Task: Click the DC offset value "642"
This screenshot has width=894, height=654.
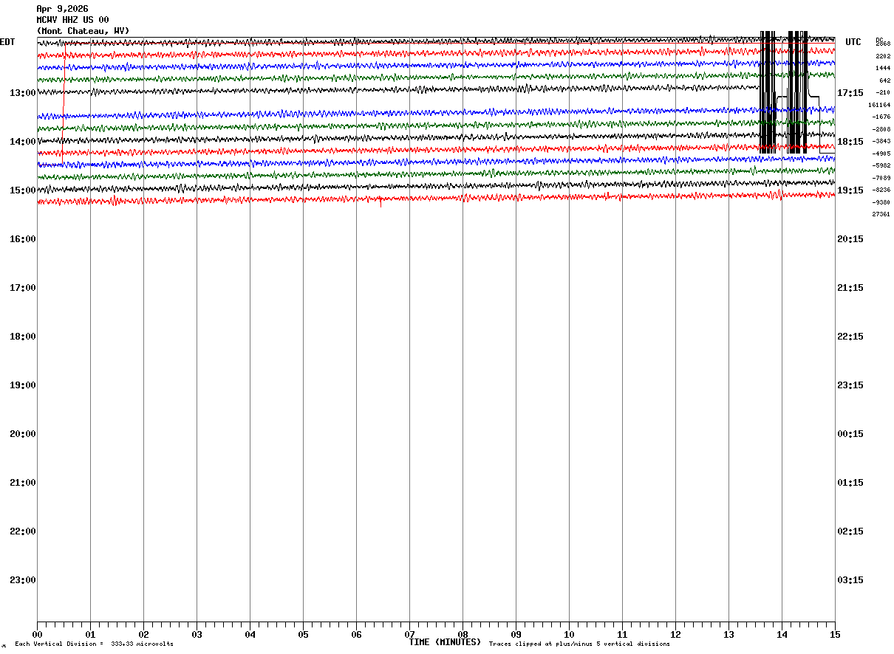Action: (x=884, y=80)
